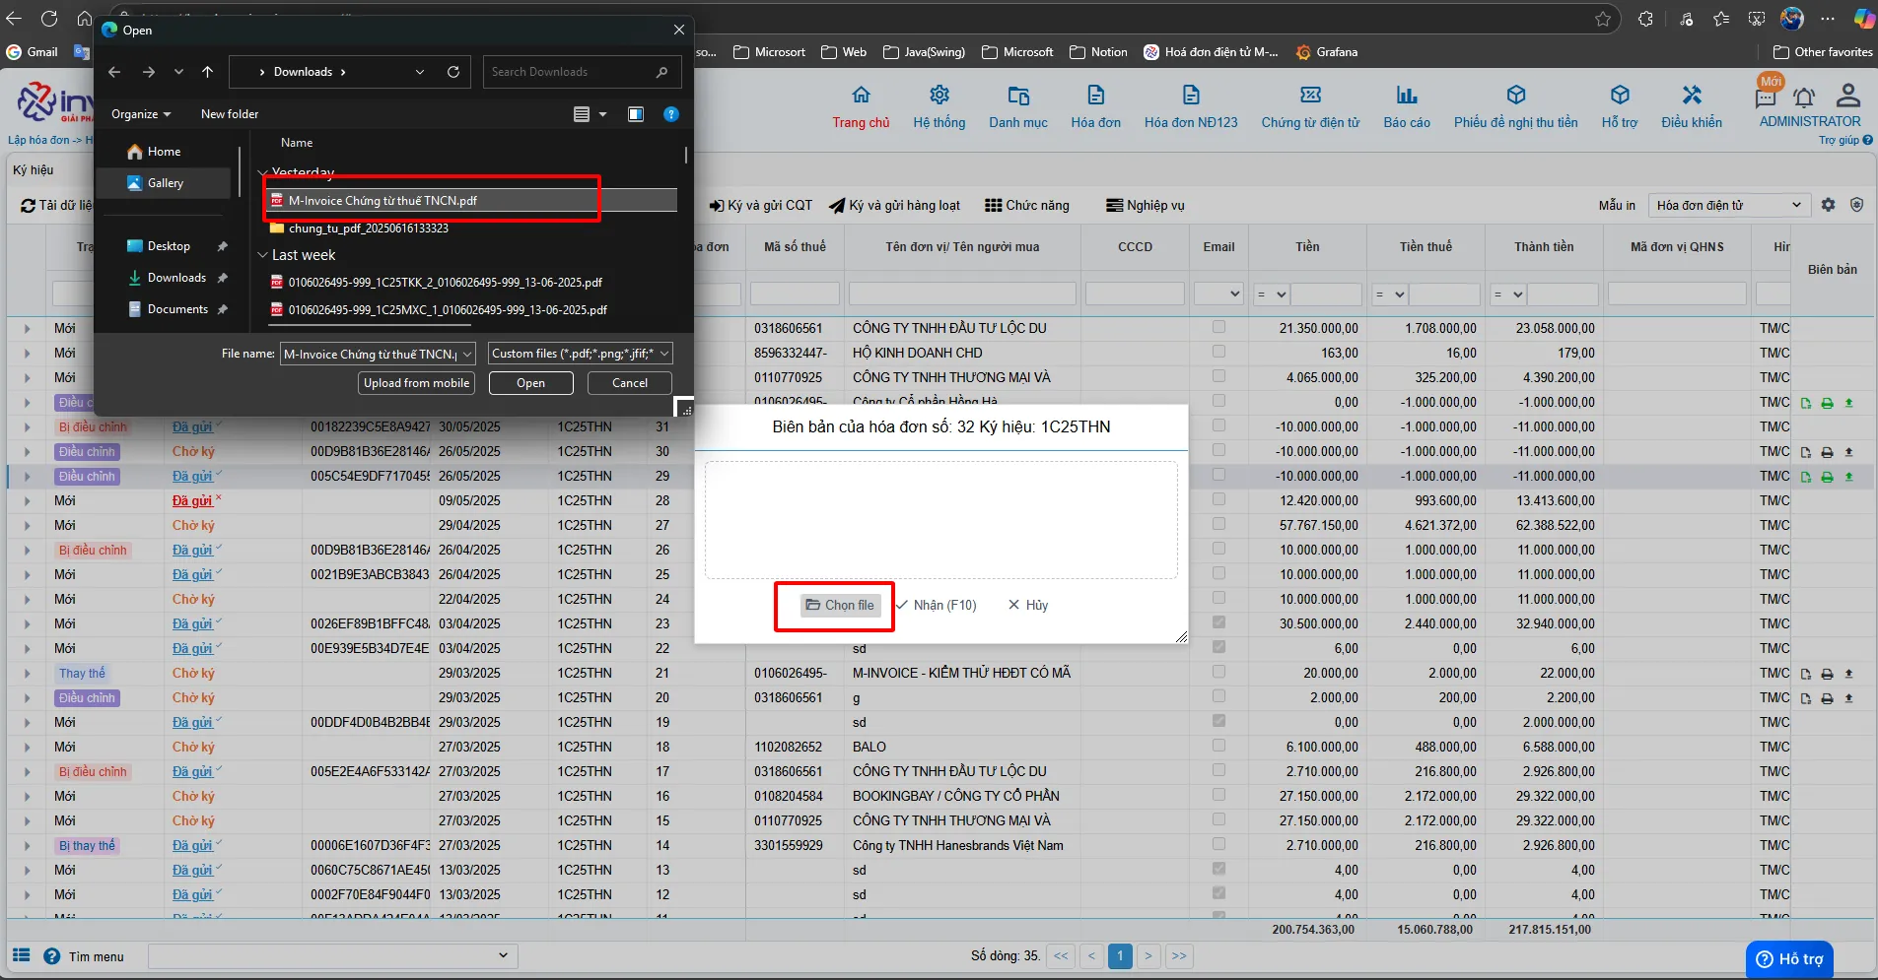Open the Chức năng menu
Screen dimensions: 1878x980
coord(1026,205)
